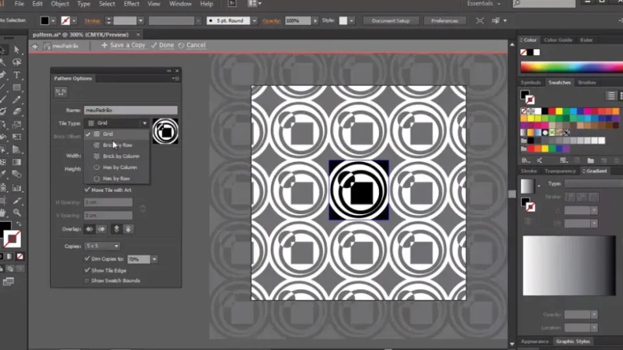Viewport: 623px width, 350px height.
Task: Select the Column Graph tool
Action: click(17, 188)
